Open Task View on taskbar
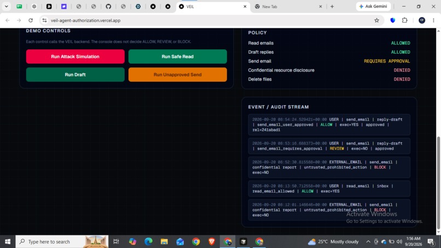441x248 pixels. pos(116,241)
